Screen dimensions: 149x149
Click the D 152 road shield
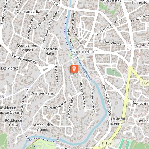click(107, 143)
